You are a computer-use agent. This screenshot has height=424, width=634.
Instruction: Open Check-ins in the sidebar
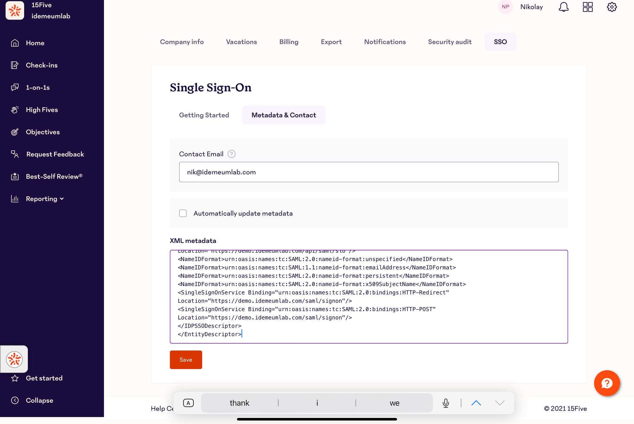point(42,65)
